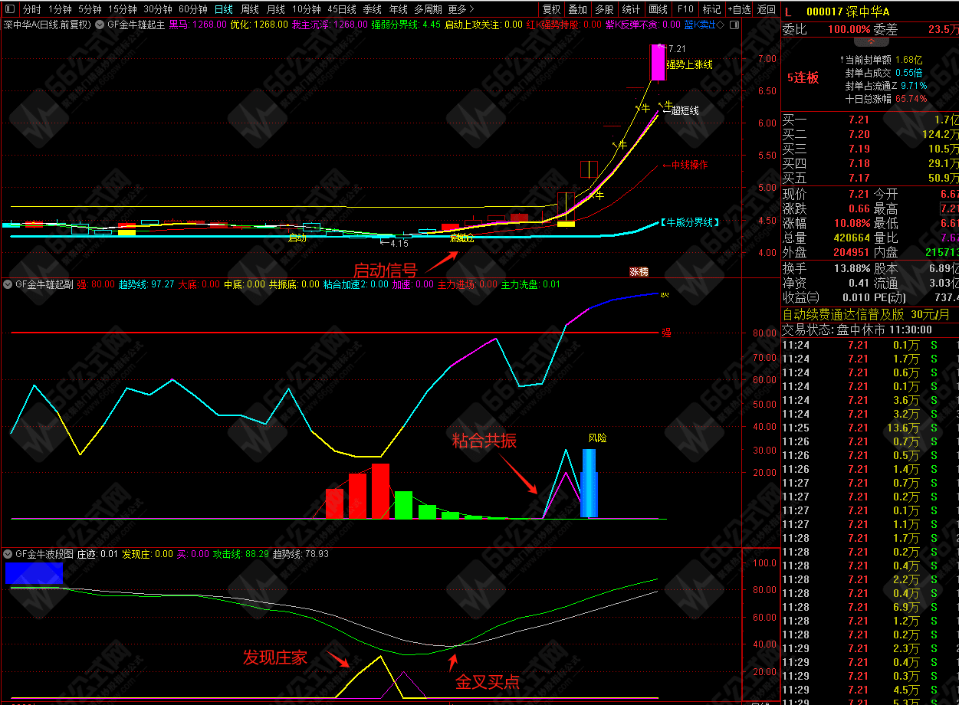Select the 60分钟 period tab
959x705 pixels.
click(x=193, y=9)
